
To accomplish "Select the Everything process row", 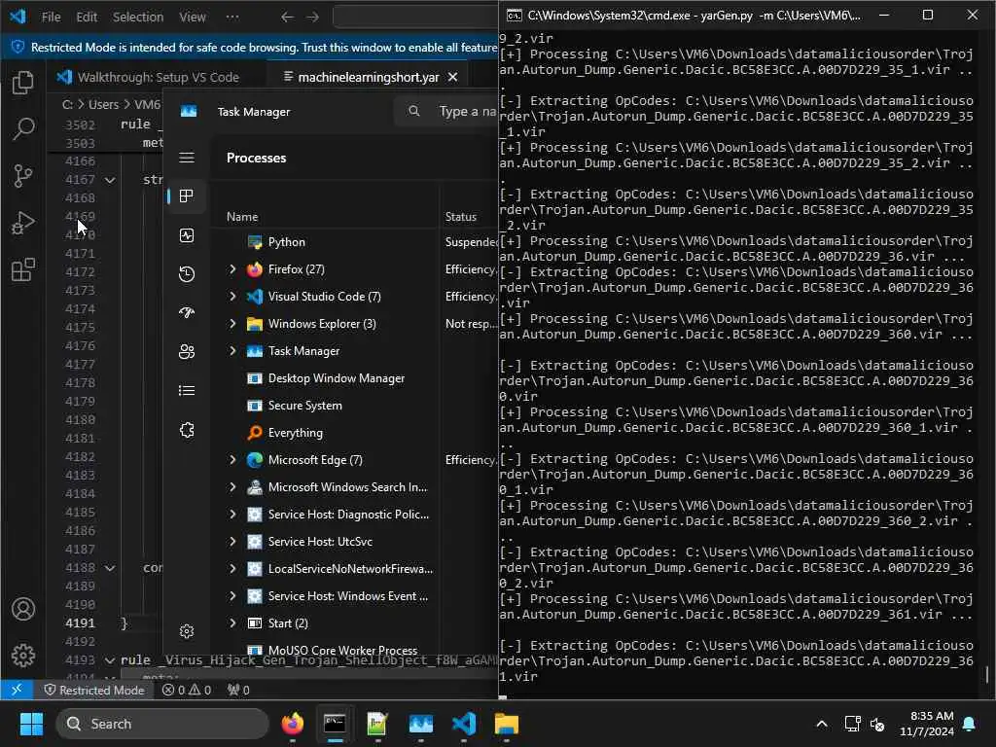I will [x=356, y=433].
